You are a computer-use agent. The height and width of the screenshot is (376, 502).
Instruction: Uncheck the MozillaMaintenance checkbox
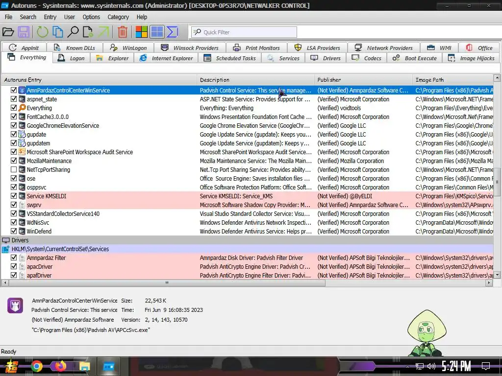tap(14, 161)
